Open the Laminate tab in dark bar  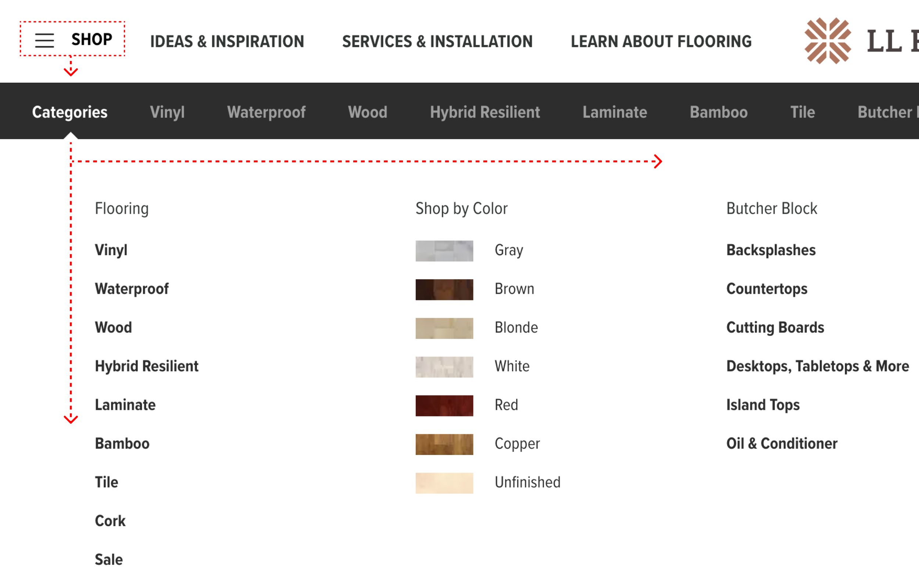click(615, 112)
